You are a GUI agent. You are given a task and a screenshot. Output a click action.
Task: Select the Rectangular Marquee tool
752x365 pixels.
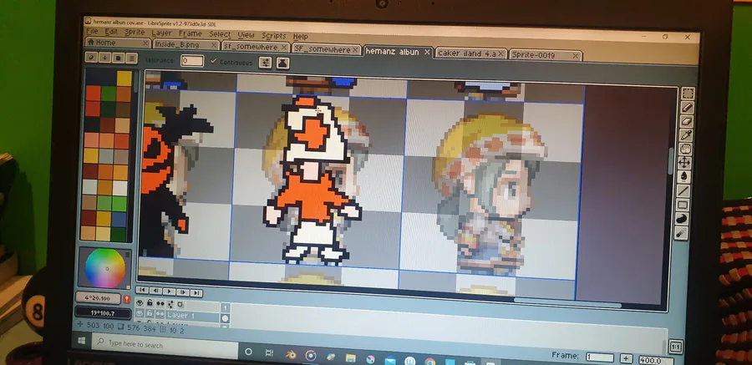point(688,94)
